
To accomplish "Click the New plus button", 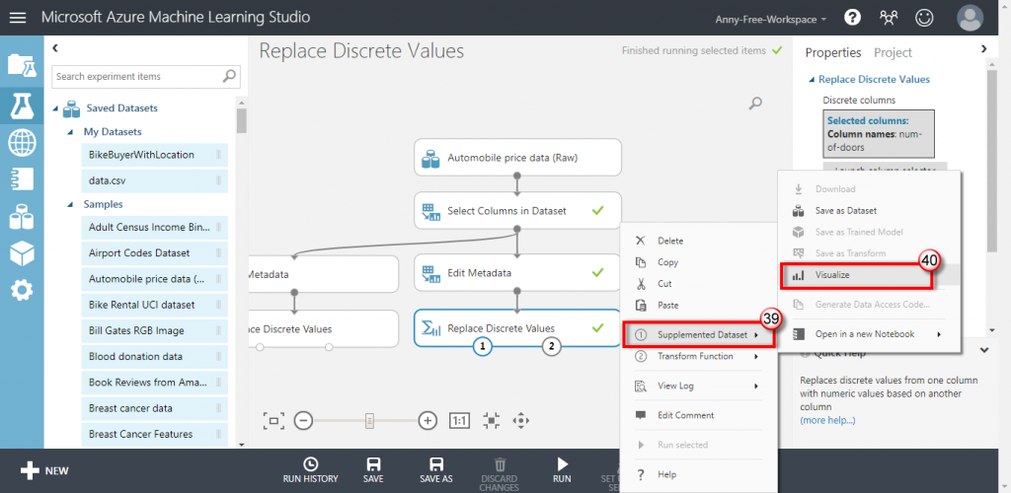I will coord(44,471).
